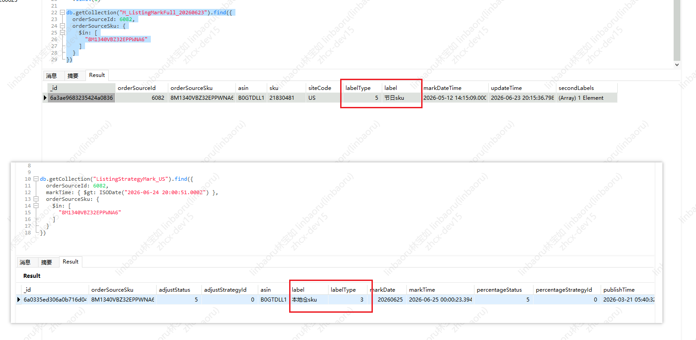The width and height of the screenshot is (696, 340).
Task: Click the percentageStrategyId column header
Action: (x=567, y=290)
